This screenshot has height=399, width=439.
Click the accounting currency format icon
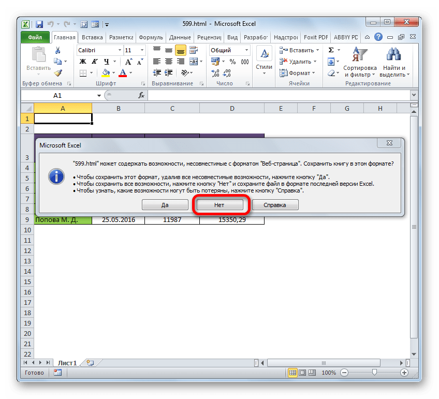click(x=215, y=62)
